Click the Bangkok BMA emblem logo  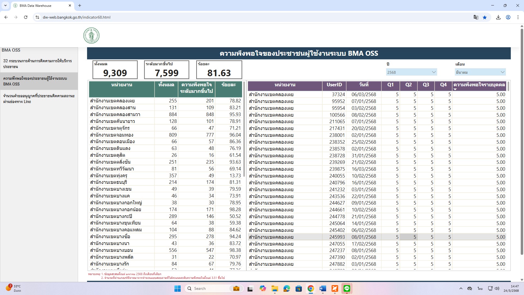point(91,36)
